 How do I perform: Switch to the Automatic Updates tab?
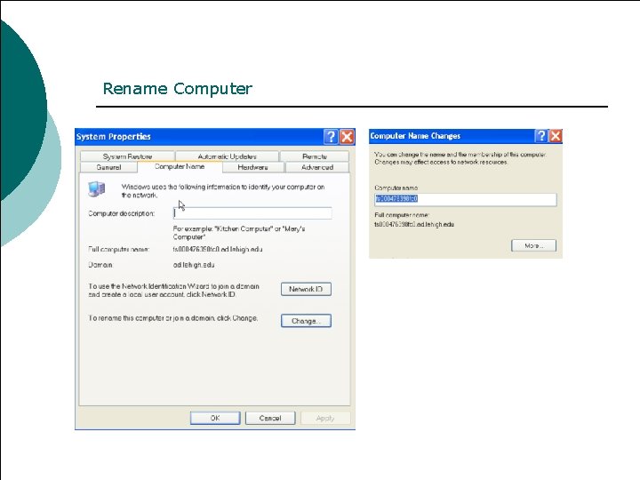pyautogui.click(x=227, y=156)
